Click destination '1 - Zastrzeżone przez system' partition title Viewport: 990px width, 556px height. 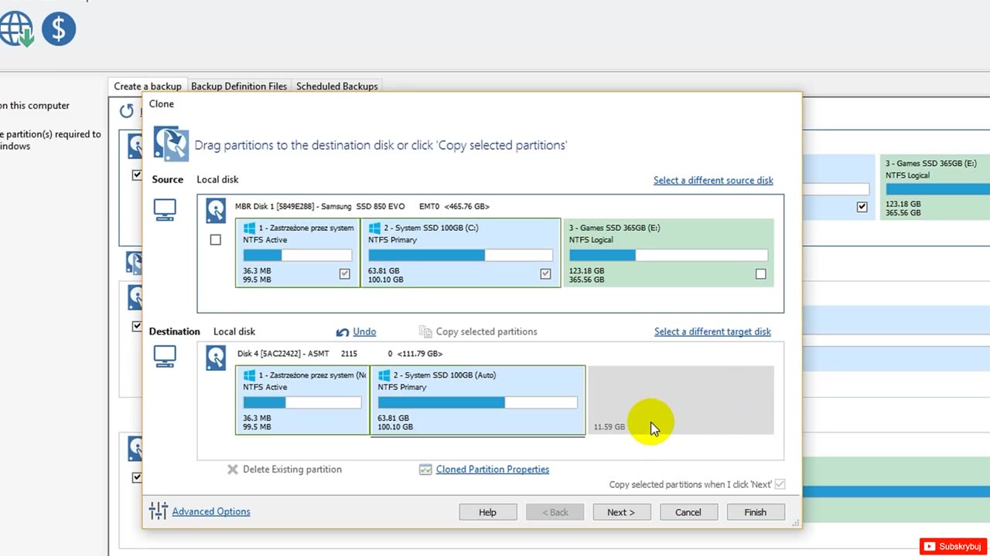coord(312,375)
